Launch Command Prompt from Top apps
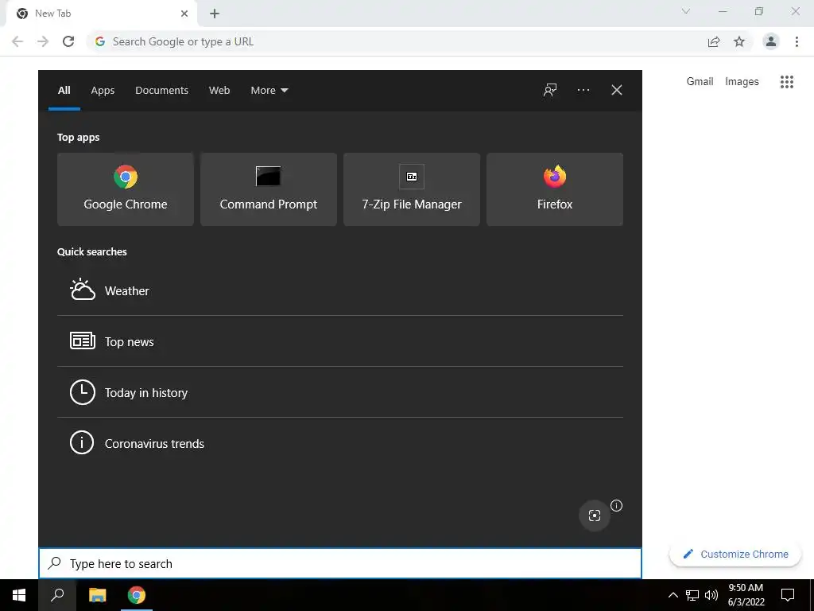 coord(269,189)
